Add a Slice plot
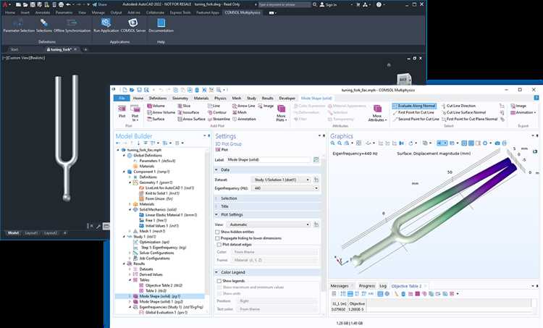Image resolution: width=543 pixels, height=328 pixels. pyautogui.click(x=184, y=106)
